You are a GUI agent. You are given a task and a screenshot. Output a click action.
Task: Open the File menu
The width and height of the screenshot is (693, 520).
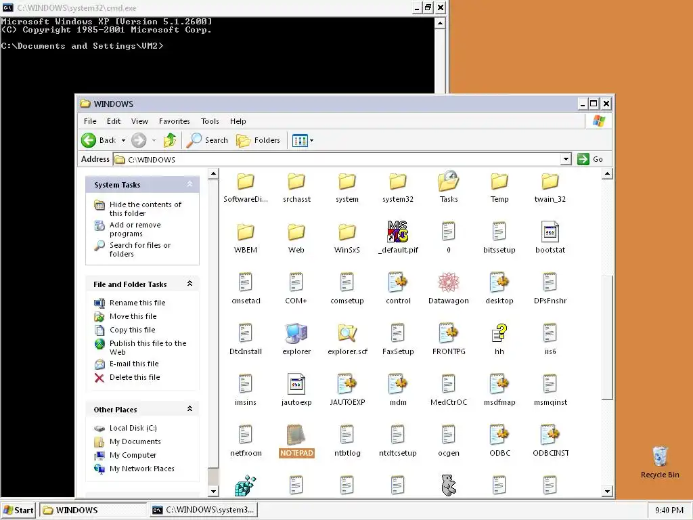pyautogui.click(x=90, y=121)
